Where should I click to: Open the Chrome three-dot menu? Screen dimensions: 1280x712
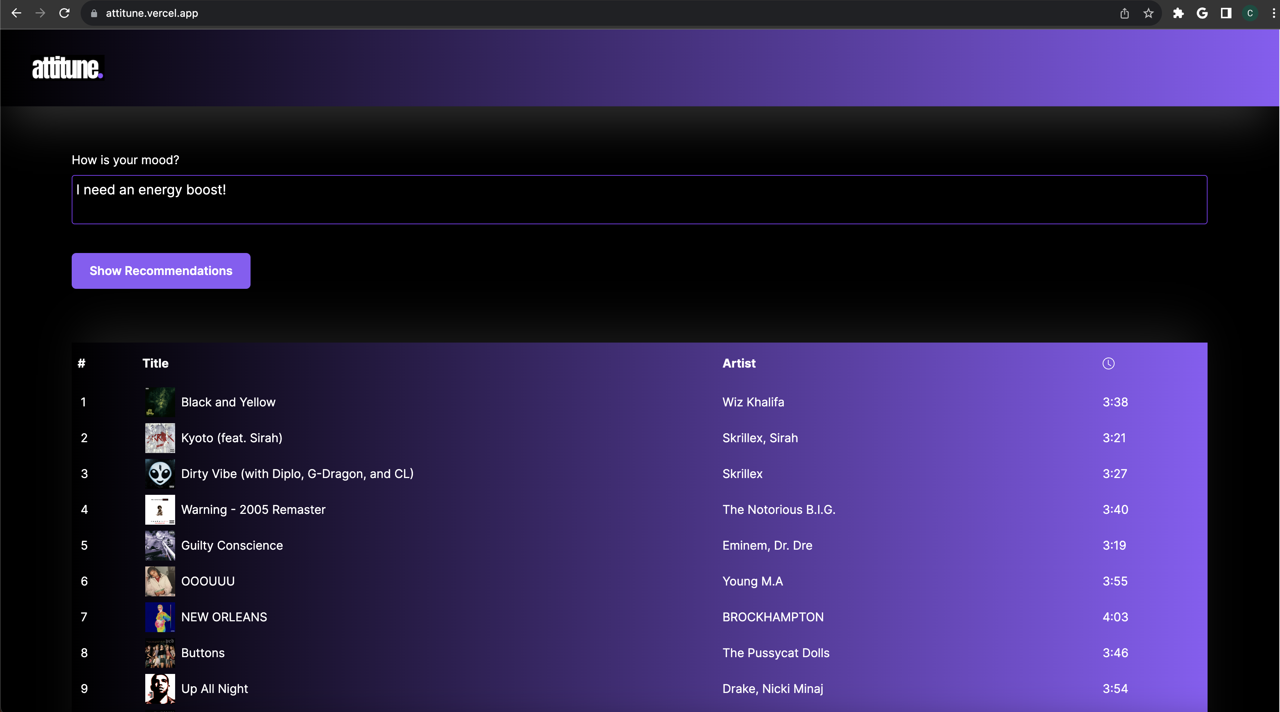(x=1273, y=13)
